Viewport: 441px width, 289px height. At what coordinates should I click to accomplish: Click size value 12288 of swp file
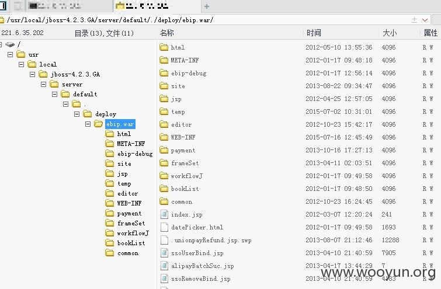click(390, 240)
